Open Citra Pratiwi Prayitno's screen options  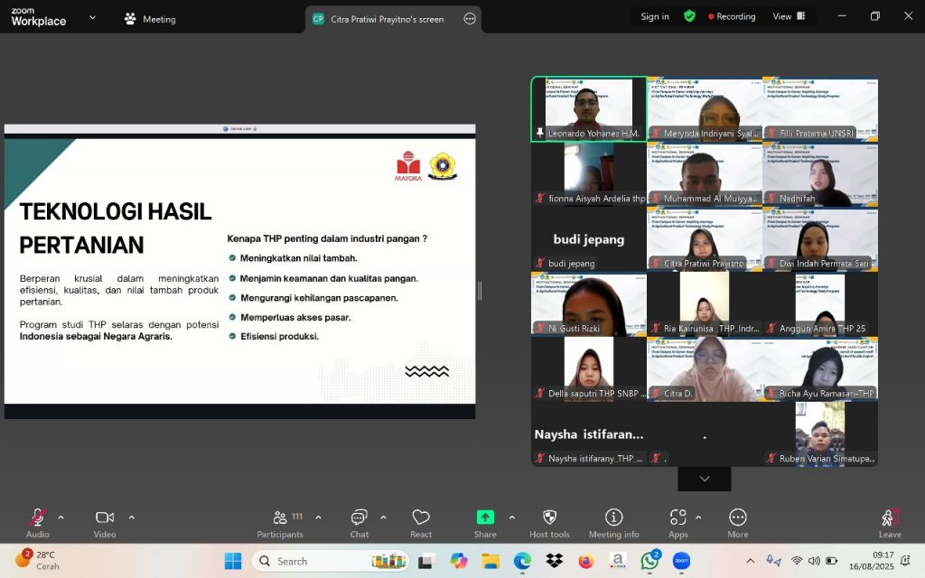tap(470, 19)
